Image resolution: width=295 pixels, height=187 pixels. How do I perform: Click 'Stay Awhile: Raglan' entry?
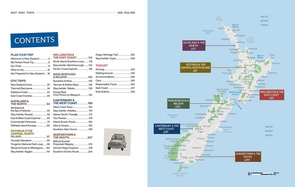30,152
